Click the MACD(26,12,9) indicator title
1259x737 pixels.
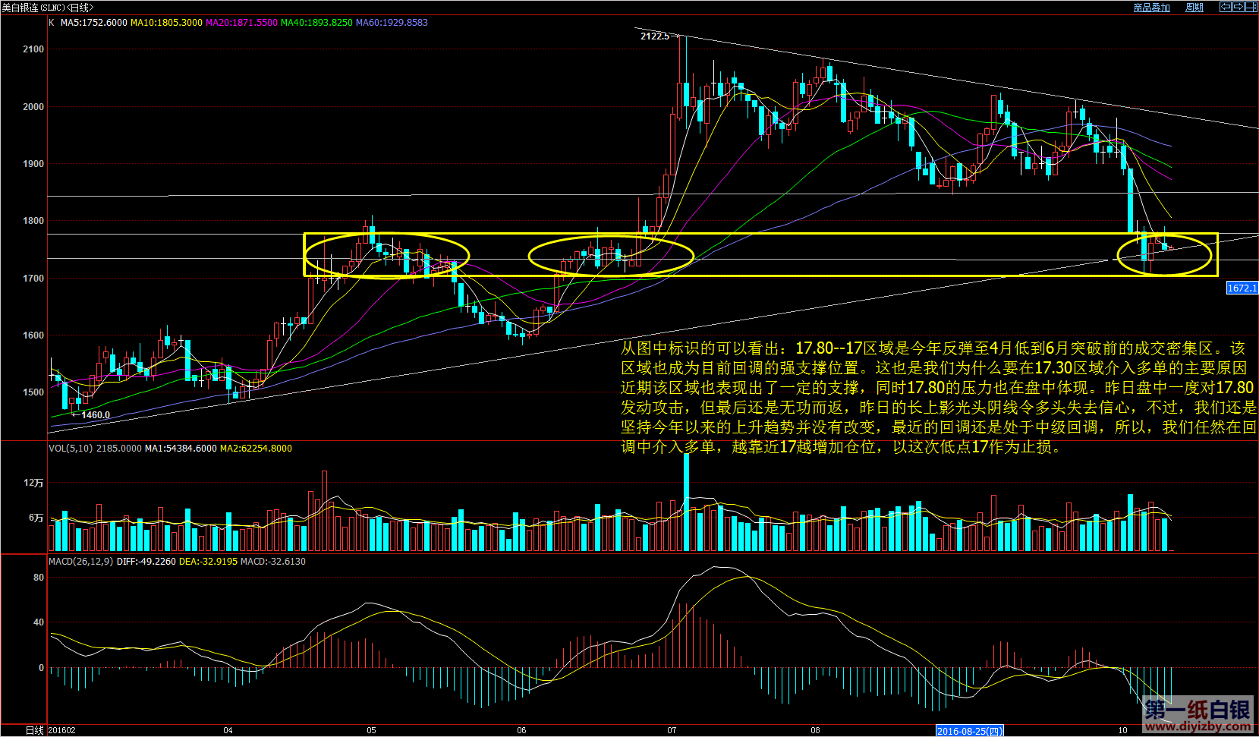coord(80,562)
